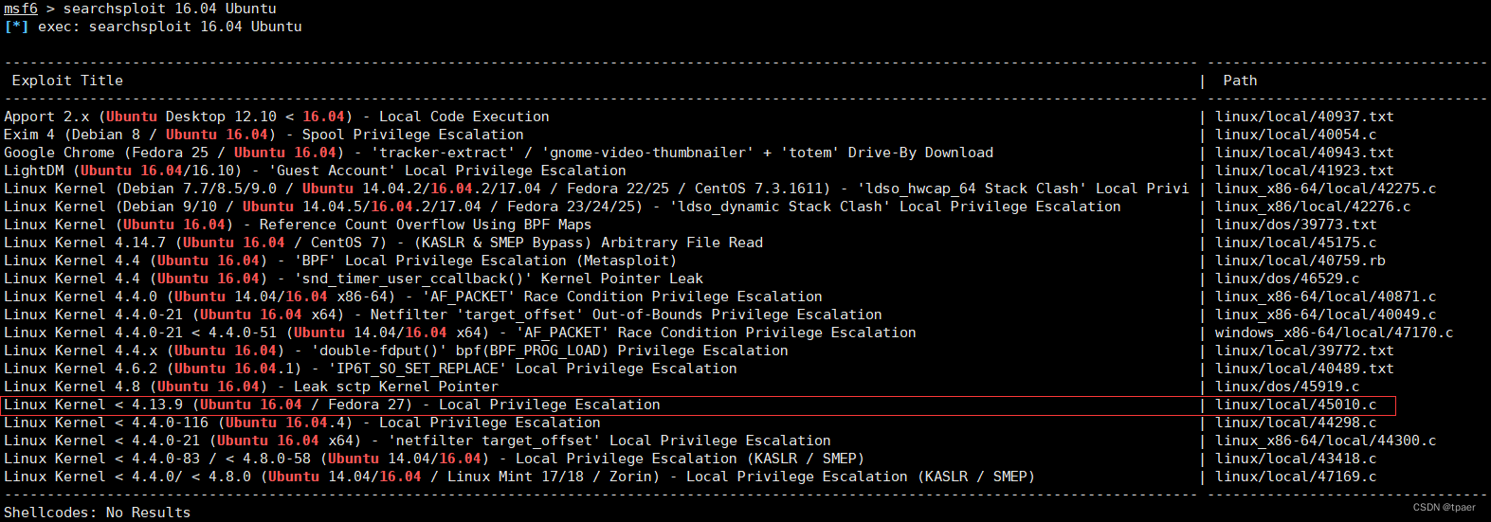Click path linux/local/47169.c

coord(1296,477)
